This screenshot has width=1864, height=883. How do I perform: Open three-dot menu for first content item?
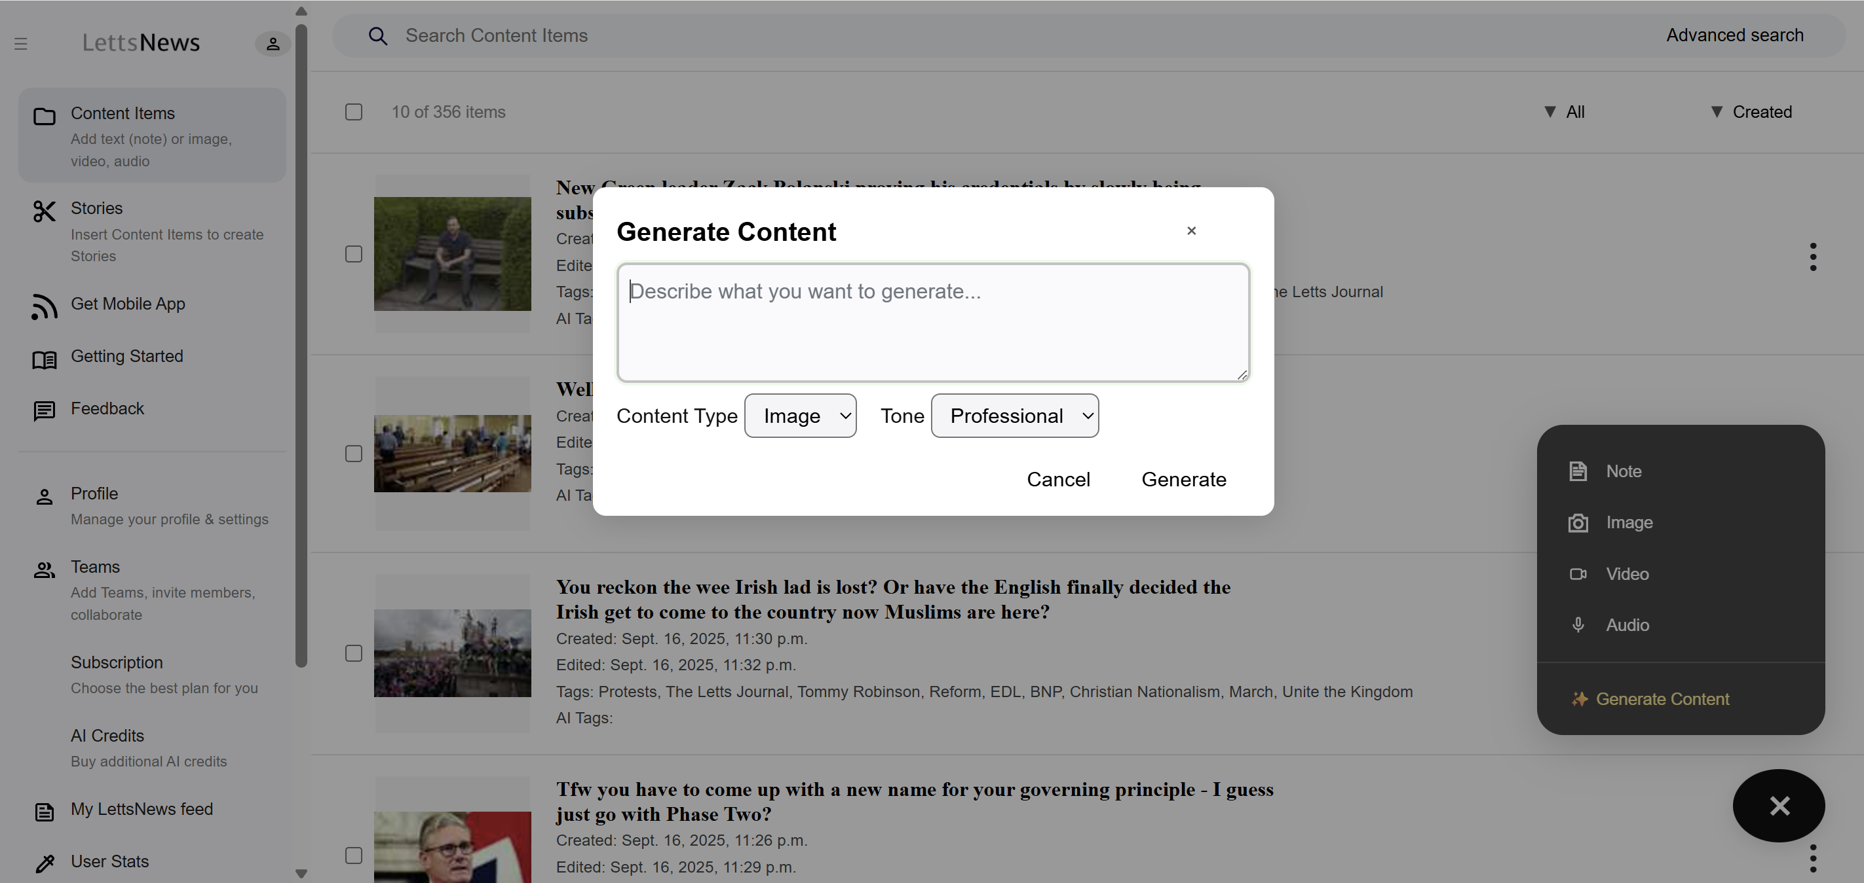(x=1813, y=257)
